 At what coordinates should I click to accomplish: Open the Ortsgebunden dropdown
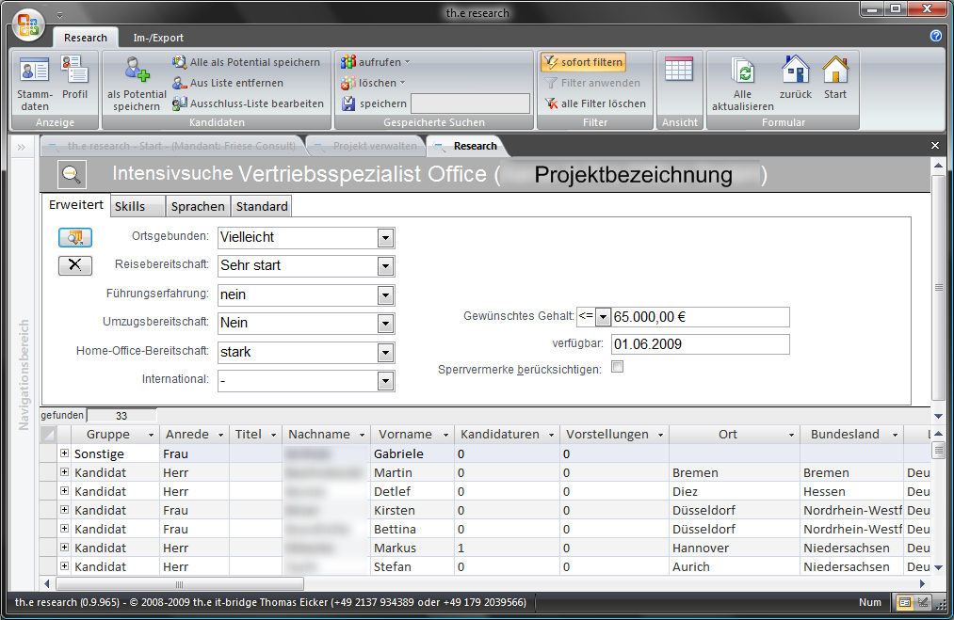384,238
